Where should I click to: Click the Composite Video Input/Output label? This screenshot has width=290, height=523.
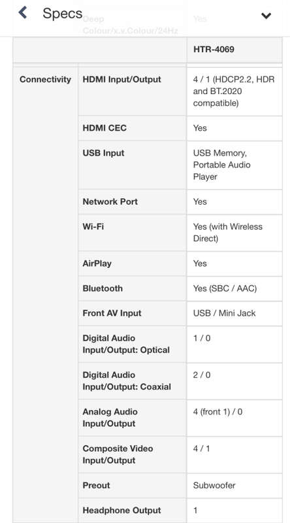coord(118,454)
